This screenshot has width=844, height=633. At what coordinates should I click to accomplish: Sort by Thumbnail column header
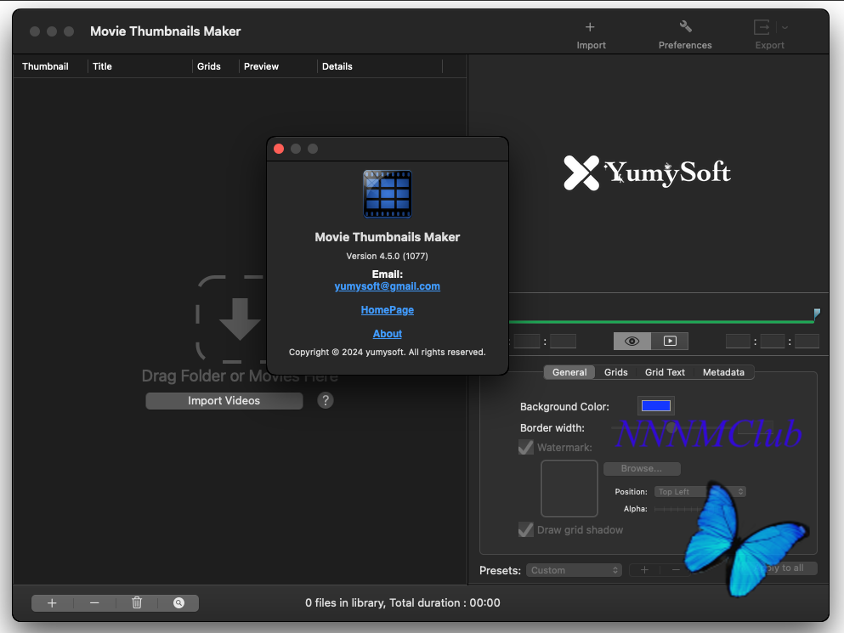45,66
